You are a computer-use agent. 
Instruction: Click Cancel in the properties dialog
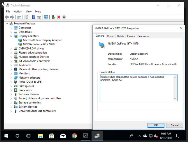tap(175, 125)
